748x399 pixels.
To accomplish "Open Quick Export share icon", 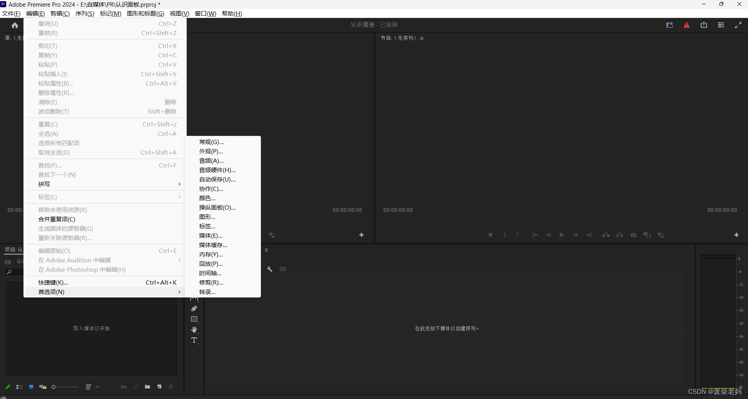I will [x=704, y=25].
